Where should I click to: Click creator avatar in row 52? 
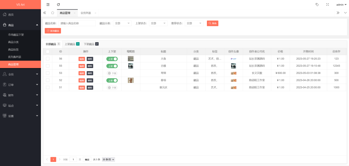233,80
